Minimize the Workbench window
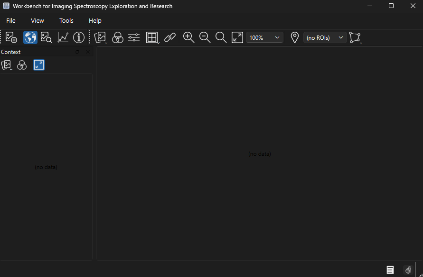 (370, 6)
